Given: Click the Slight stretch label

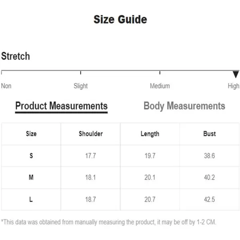Looking at the screenshot, I should coord(80,86).
